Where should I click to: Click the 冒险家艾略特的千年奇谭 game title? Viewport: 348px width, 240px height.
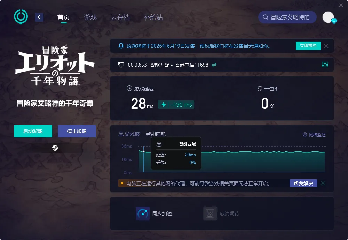click(55, 103)
